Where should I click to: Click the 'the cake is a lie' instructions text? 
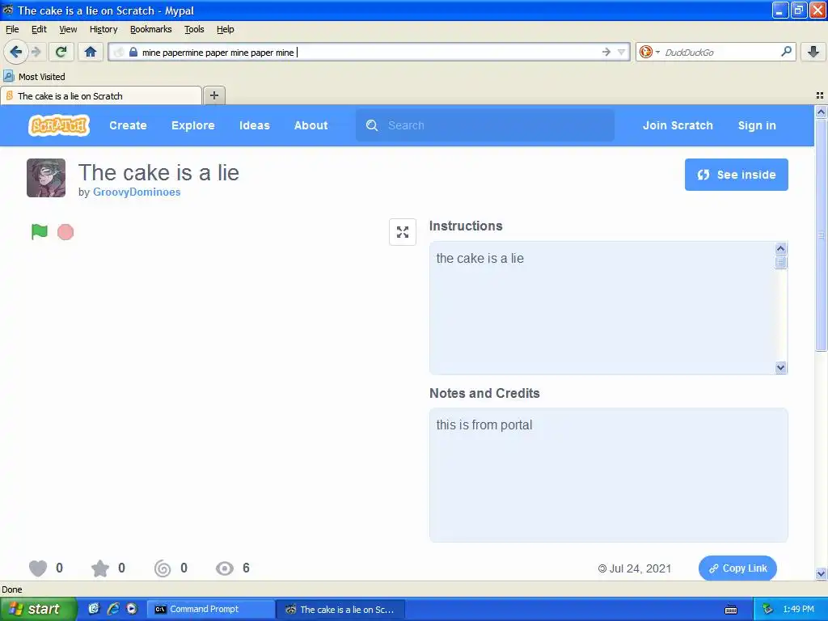pyautogui.click(x=480, y=258)
